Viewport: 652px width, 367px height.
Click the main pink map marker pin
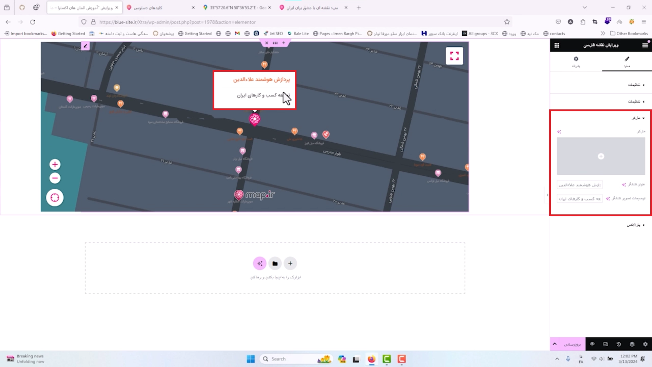tap(255, 119)
